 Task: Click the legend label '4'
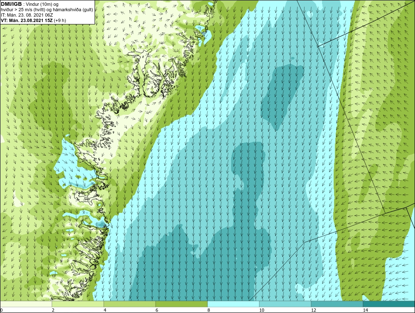(105, 310)
